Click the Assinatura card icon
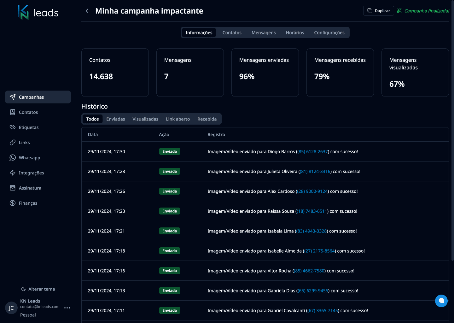 coord(13,188)
